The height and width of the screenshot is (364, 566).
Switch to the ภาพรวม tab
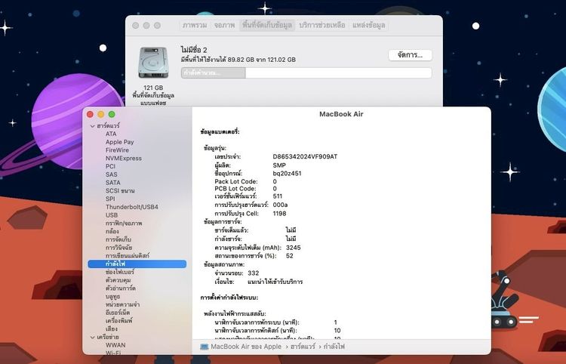195,25
